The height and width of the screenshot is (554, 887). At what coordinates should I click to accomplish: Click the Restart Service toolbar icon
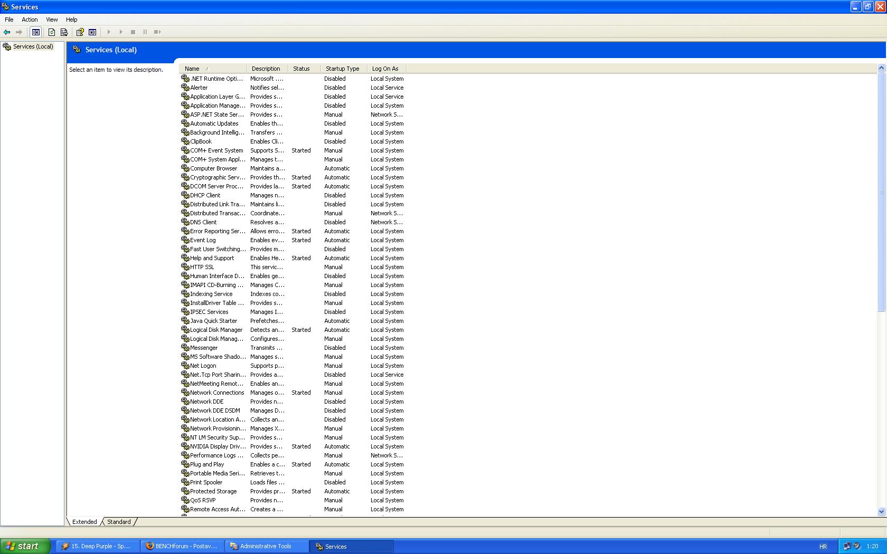tap(157, 32)
